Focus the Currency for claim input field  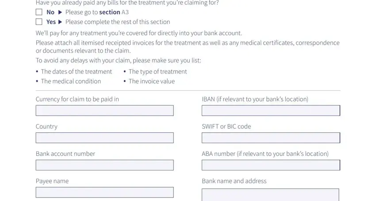click(104, 111)
